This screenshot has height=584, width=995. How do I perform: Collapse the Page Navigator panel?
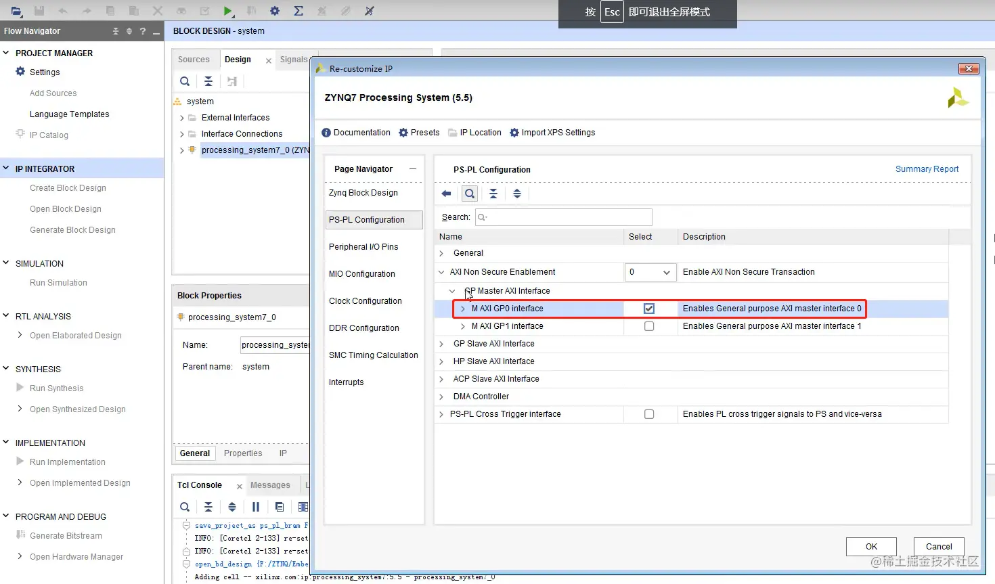(x=413, y=169)
